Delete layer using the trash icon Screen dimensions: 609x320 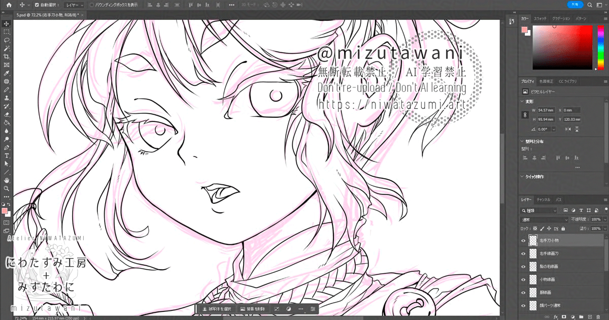[x=598, y=316]
